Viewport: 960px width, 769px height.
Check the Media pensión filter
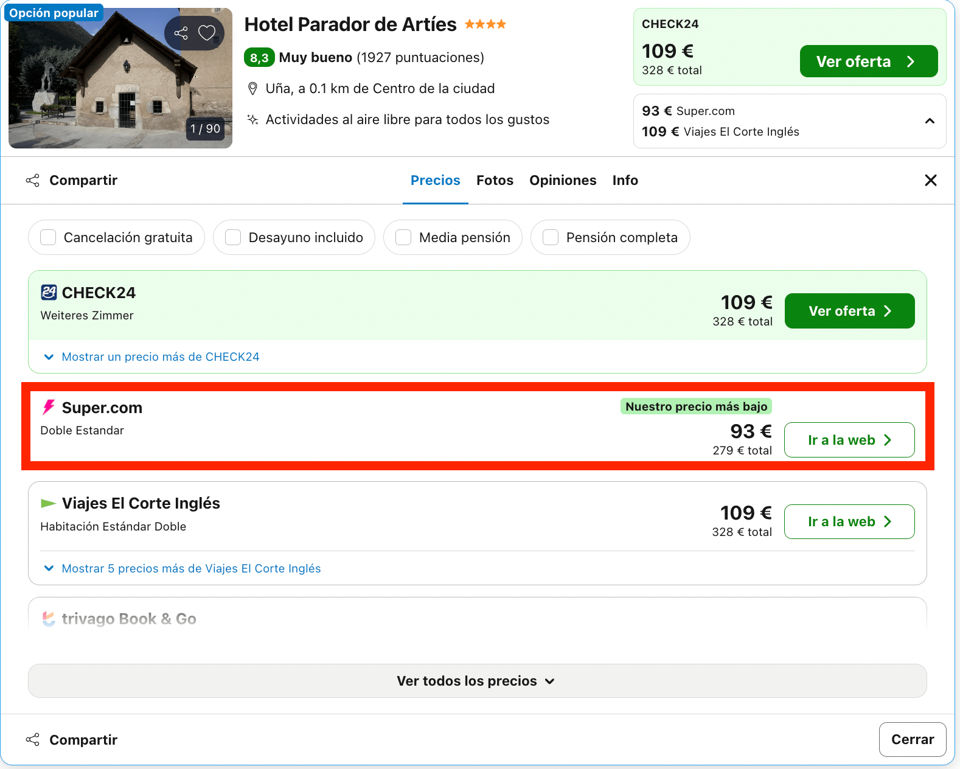[x=403, y=237]
